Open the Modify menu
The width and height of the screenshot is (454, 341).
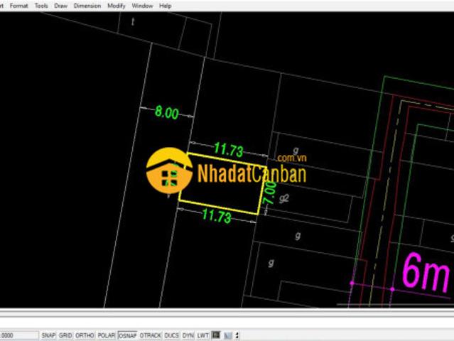coord(117,6)
